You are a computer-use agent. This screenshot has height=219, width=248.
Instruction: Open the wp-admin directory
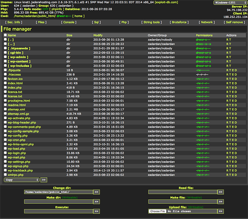click(x=19, y=57)
